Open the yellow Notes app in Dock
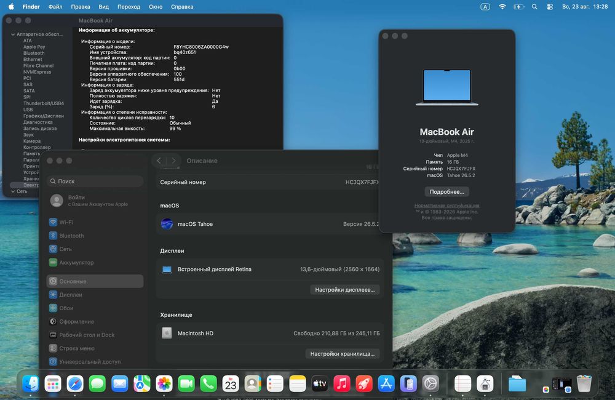Viewport: 615px width, 400px height. tap(297, 383)
